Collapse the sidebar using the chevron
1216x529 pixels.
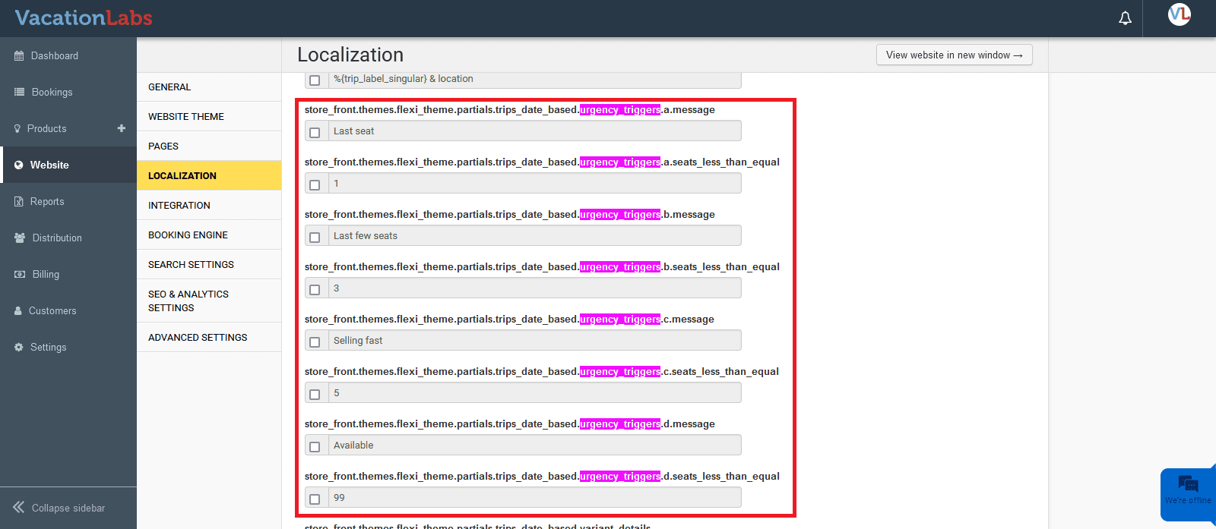click(19, 508)
